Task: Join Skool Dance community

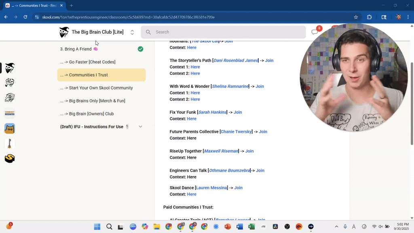Action: tap(238, 188)
